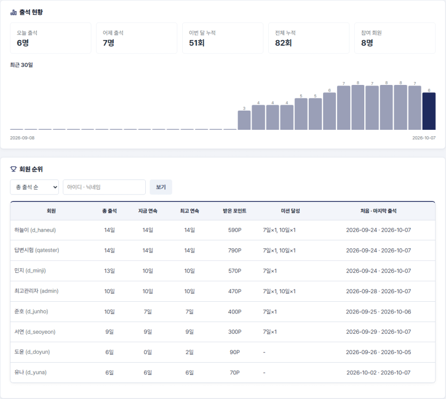The image size is (446, 399).
Task: Click the 570P points value
Action: coord(234,271)
